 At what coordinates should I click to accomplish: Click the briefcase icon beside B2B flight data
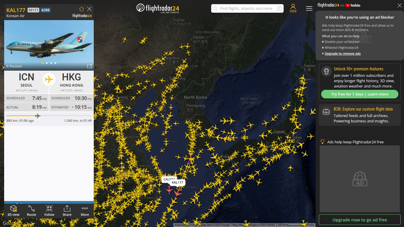[326, 112]
